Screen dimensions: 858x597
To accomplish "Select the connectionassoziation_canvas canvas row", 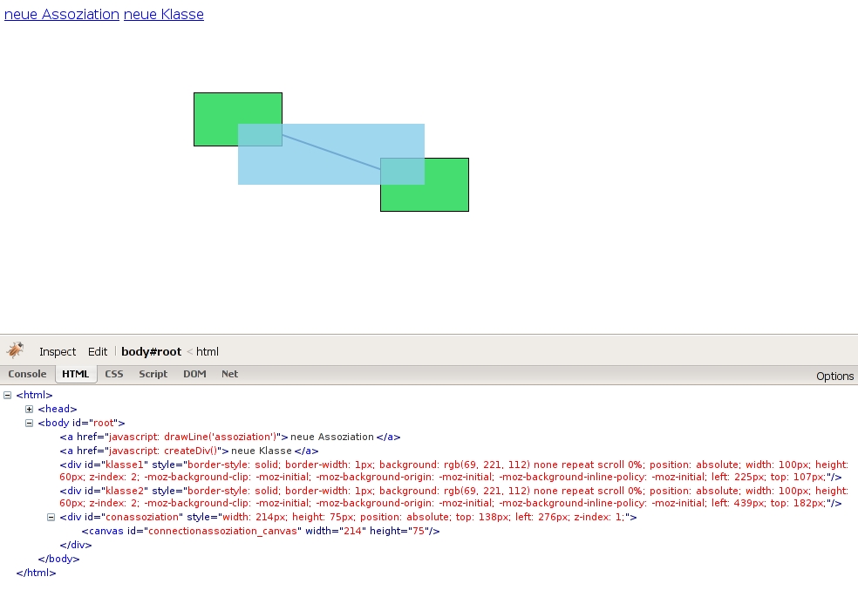I will [x=261, y=531].
